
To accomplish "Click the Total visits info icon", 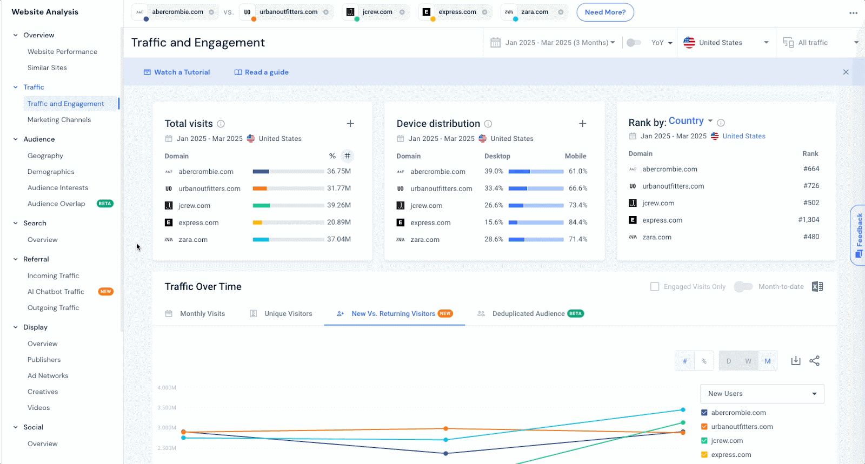I will click(221, 124).
